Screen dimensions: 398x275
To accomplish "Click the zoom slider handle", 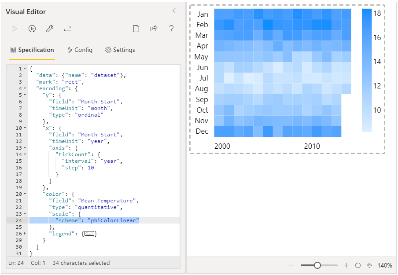I will pyautogui.click(x=317, y=265).
